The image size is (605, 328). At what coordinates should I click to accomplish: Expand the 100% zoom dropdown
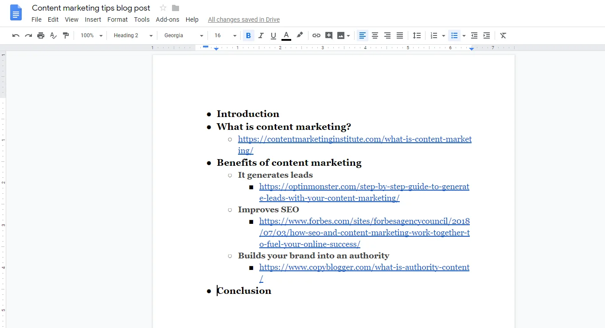tap(92, 35)
